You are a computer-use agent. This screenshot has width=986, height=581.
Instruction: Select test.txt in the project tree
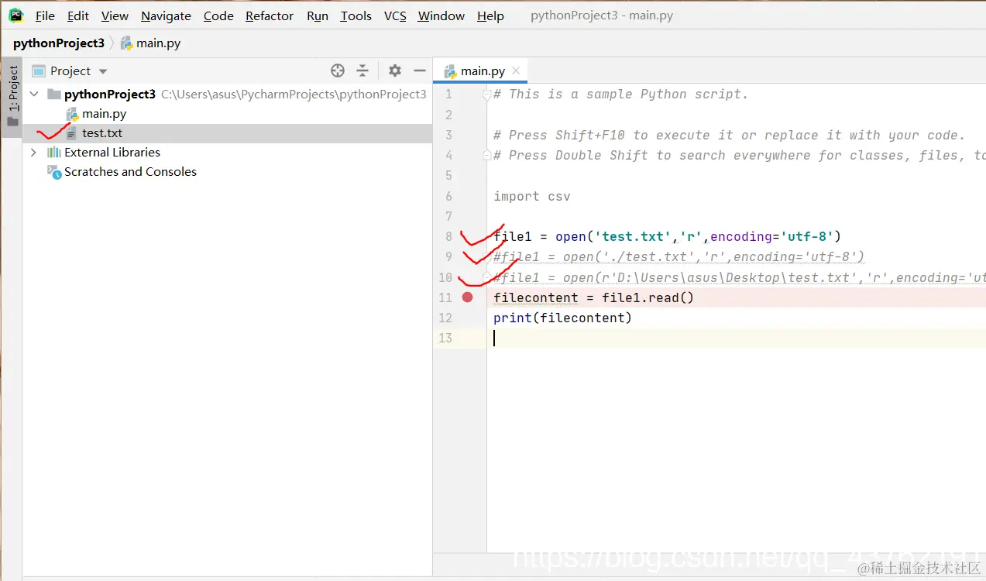(x=102, y=133)
